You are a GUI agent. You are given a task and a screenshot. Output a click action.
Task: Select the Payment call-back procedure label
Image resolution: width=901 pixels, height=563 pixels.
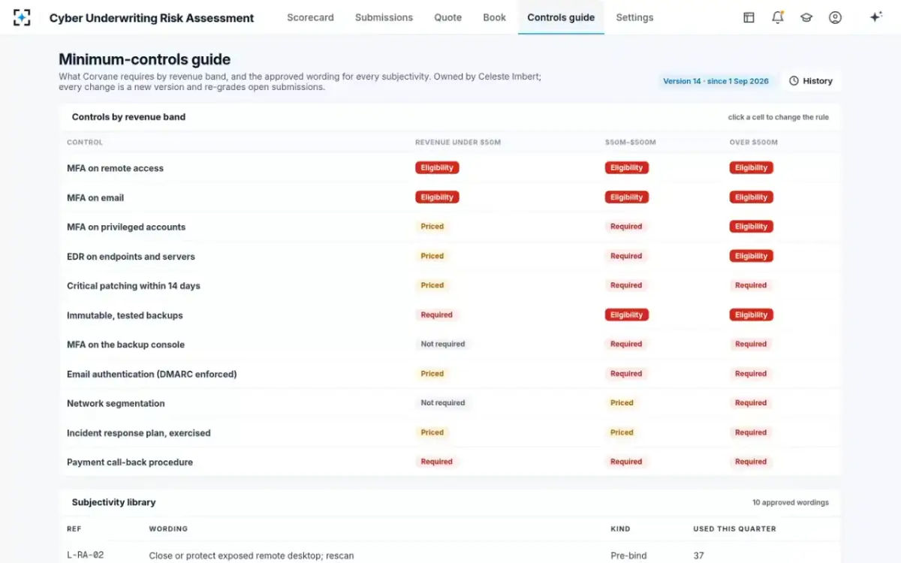(130, 462)
